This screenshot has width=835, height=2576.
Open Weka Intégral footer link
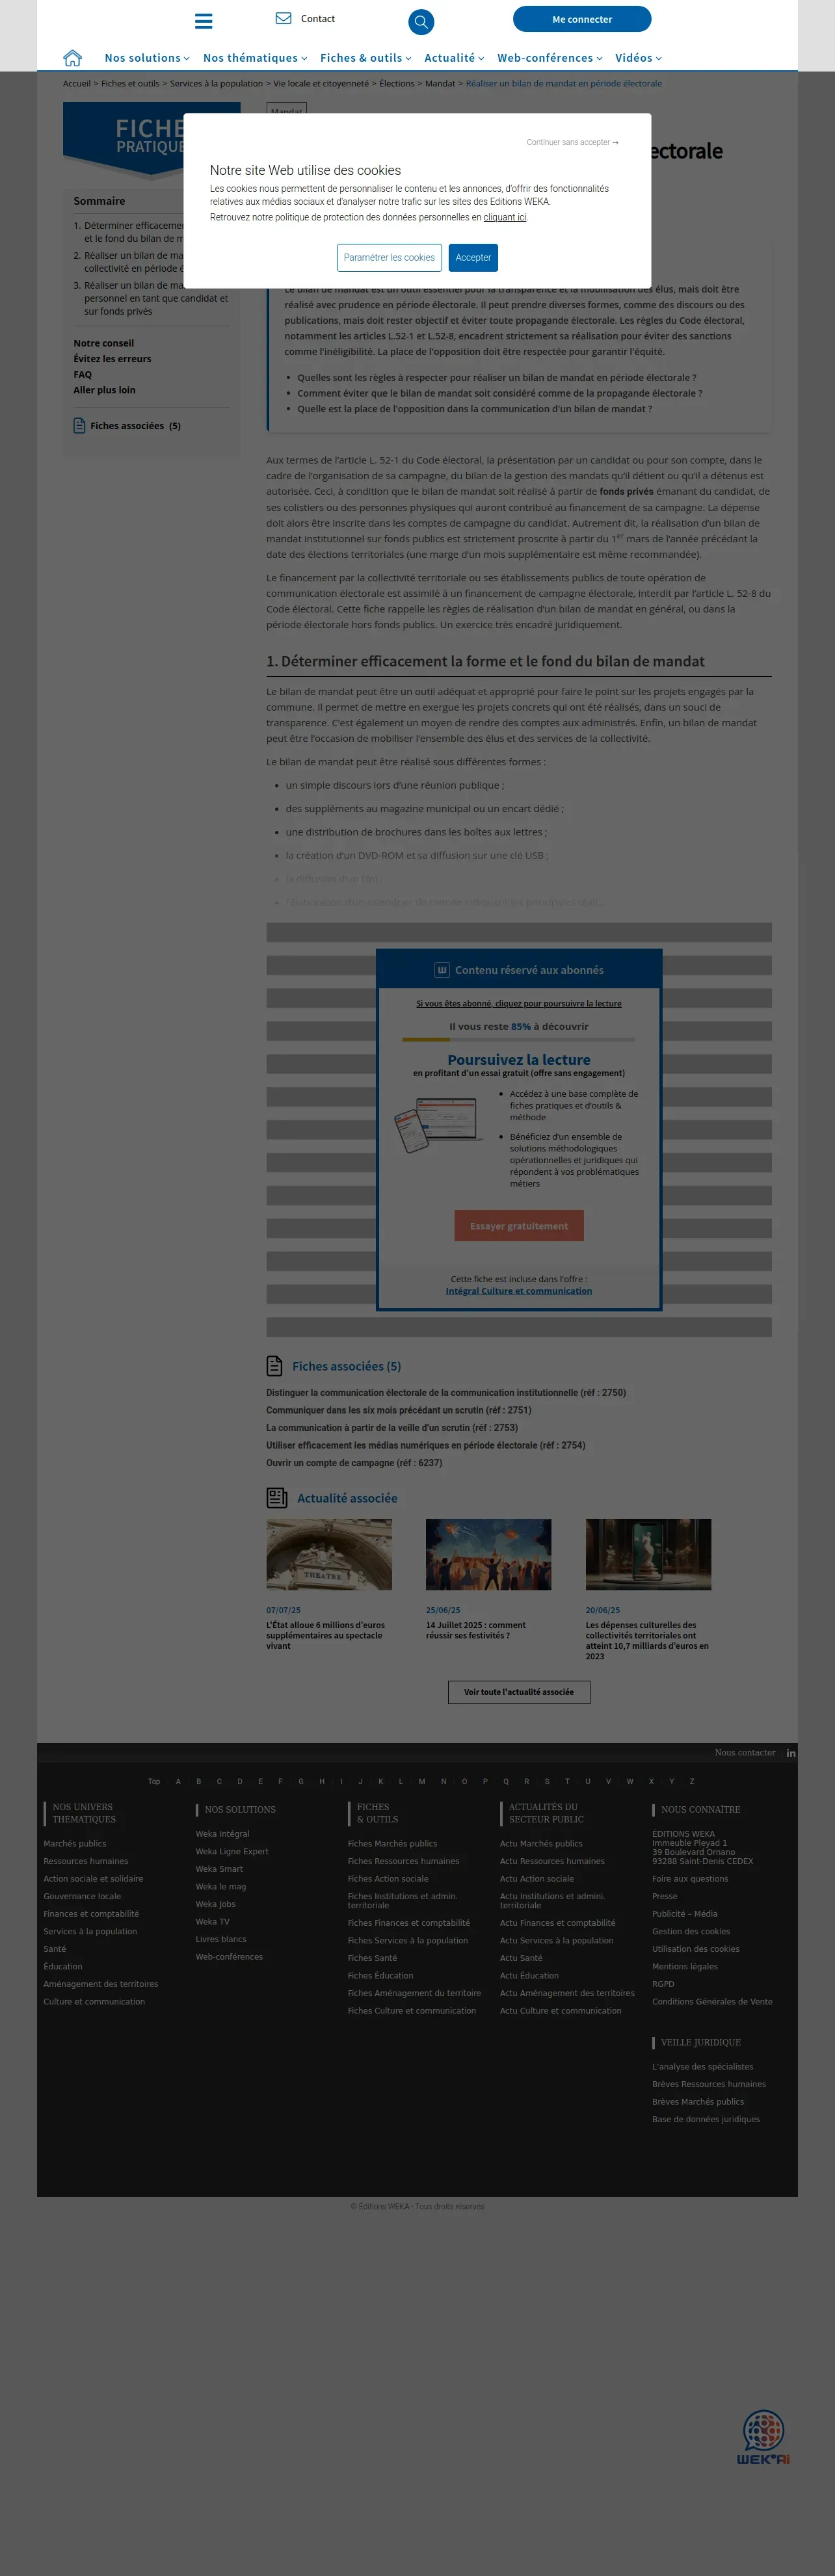(223, 1834)
